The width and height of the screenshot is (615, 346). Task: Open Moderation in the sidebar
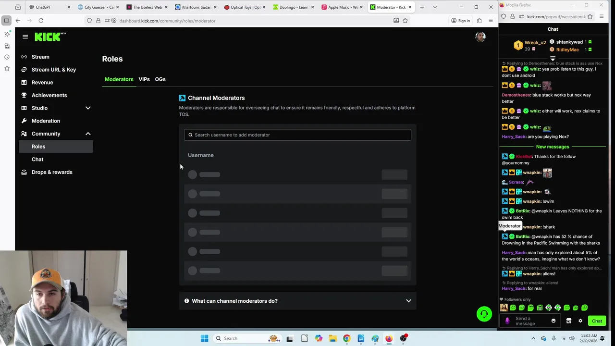46,121
